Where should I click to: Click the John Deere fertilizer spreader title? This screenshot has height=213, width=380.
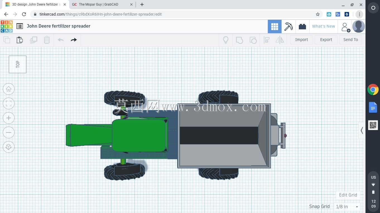(x=59, y=26)
